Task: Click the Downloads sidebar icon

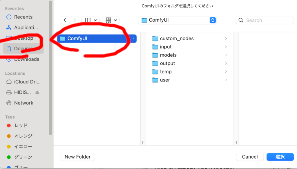Action: (x=9, y=60)
